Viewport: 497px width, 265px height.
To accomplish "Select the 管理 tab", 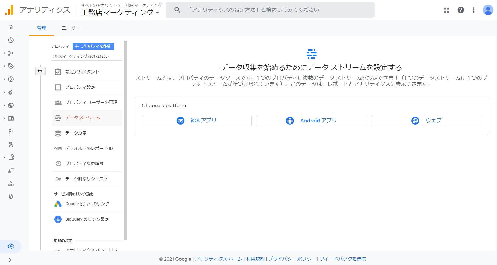I will tap(41, 28).
